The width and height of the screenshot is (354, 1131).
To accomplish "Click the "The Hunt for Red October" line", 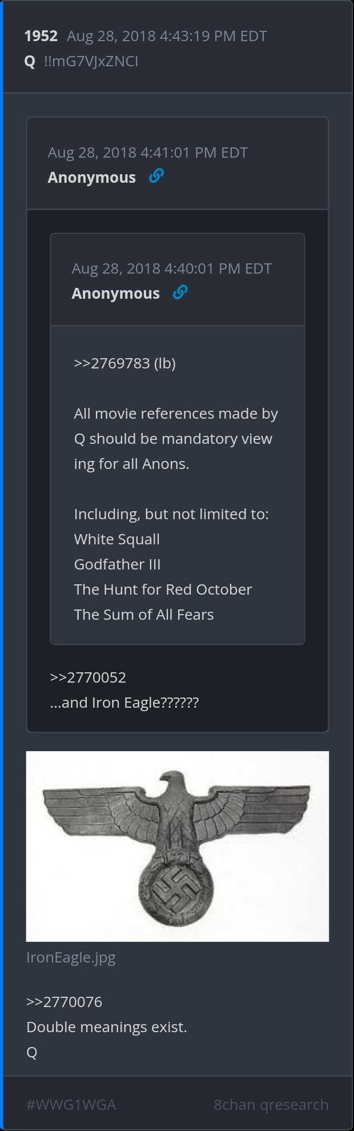I will click(163, 589).
